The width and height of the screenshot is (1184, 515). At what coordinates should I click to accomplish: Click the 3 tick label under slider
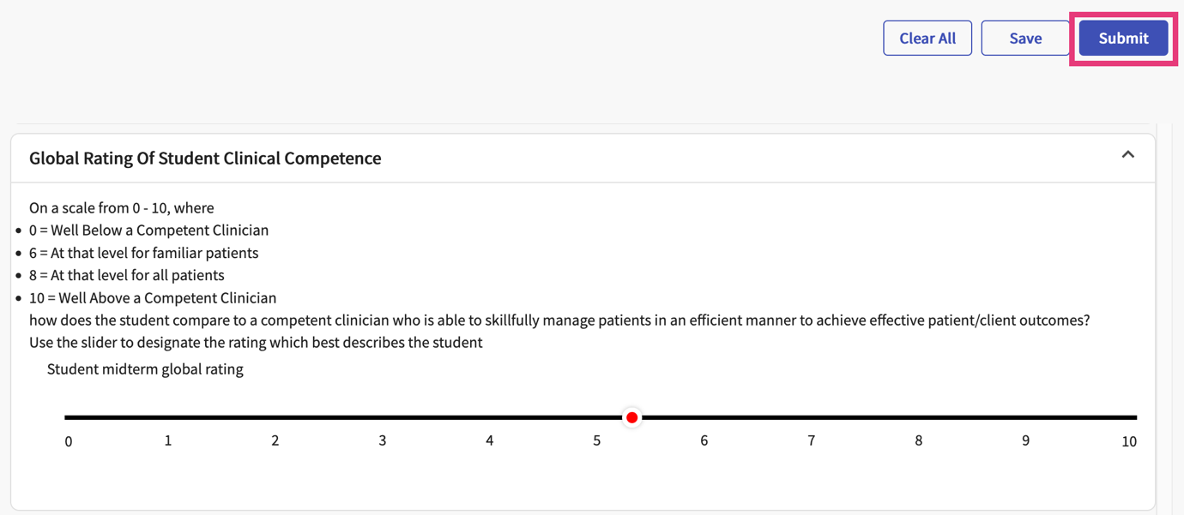coord(383,440)
